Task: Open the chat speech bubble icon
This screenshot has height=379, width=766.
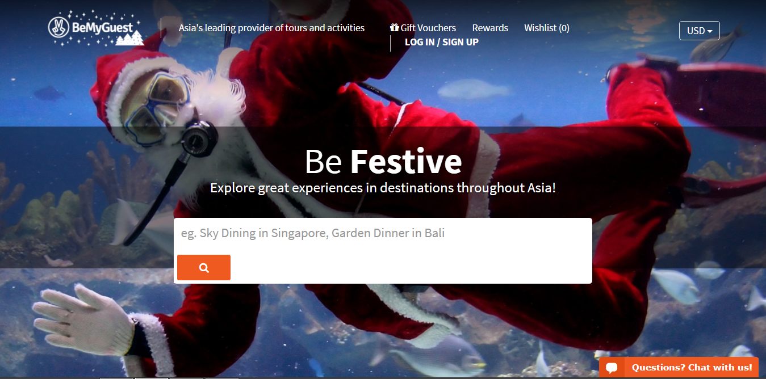Action: [612, 368]
